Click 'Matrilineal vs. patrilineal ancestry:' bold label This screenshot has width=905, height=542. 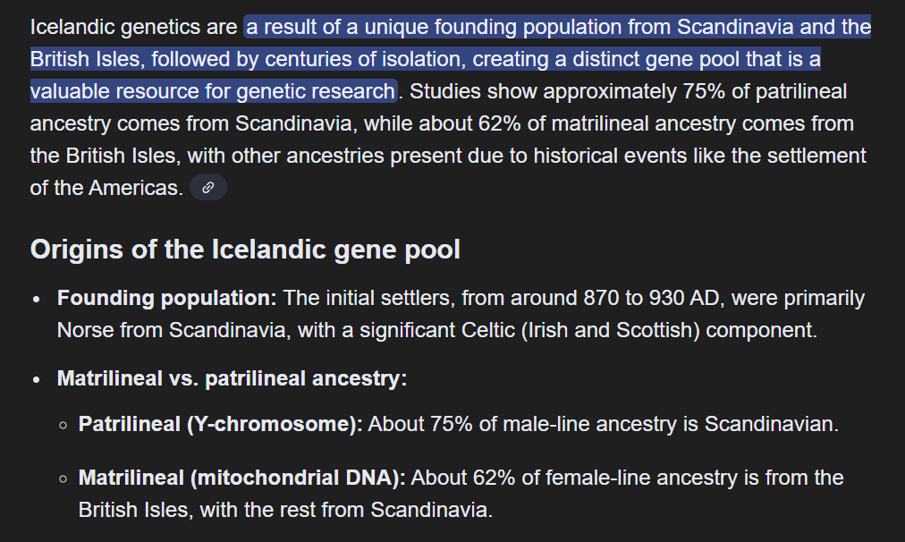coord(232,378)
